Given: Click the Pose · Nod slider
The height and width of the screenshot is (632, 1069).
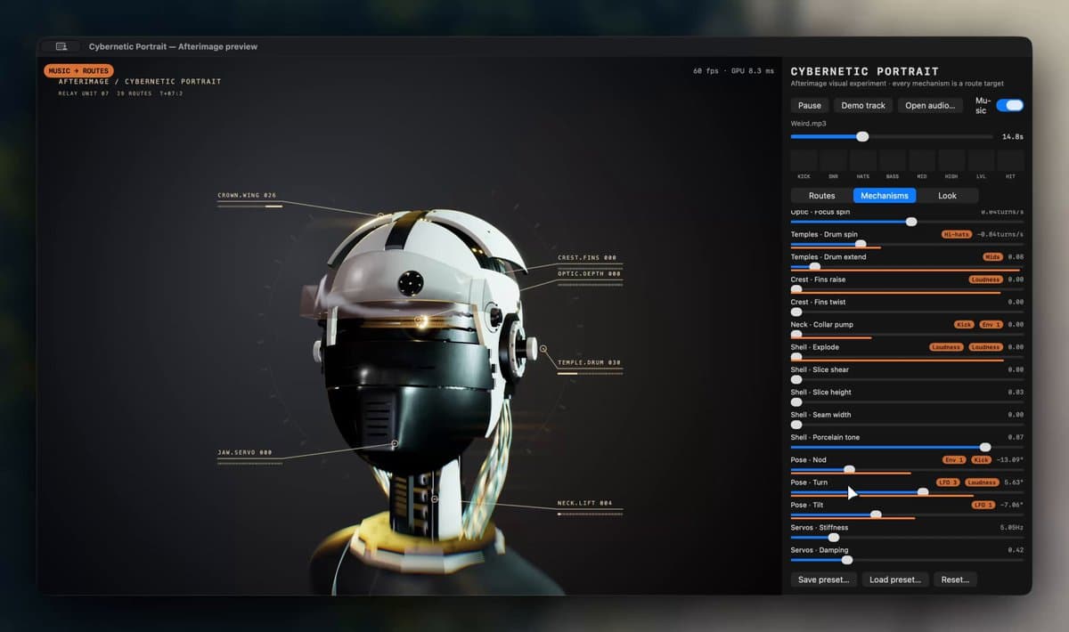Looking at the screenshot, I should pyautogui.click(x=907, y=469).
